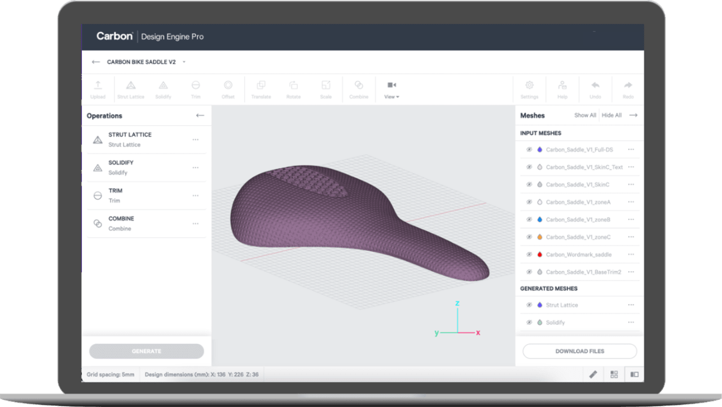Hide the generated Strut Lattice mesh
Image resolution: width=722 pixels, height=407 pixels.
(529, 305)
